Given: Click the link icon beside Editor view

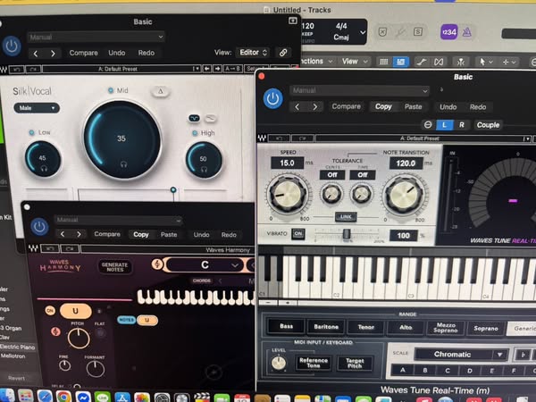Looking at the screenshot, I should click(283, 53).
